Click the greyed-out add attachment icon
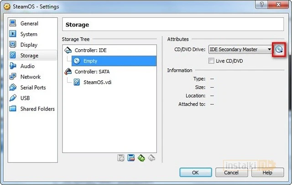292x185 pixels. [121, 158]
